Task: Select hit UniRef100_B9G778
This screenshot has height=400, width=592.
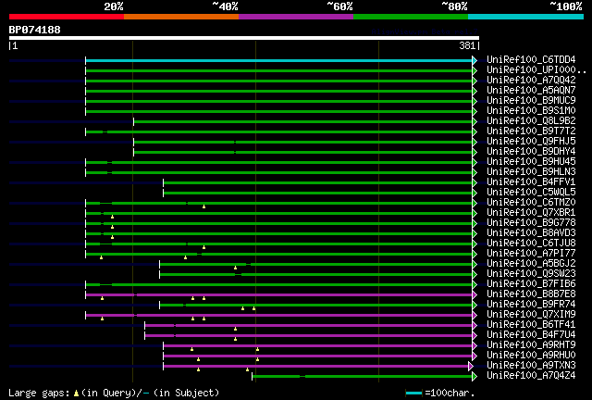Action: [531, 223]
